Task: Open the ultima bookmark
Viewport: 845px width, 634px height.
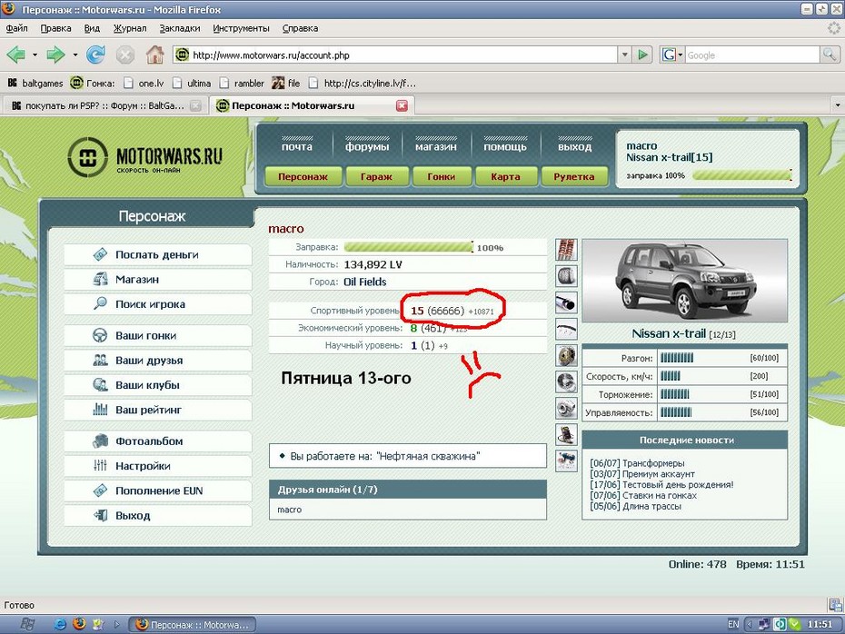Action: coord(192,83)
